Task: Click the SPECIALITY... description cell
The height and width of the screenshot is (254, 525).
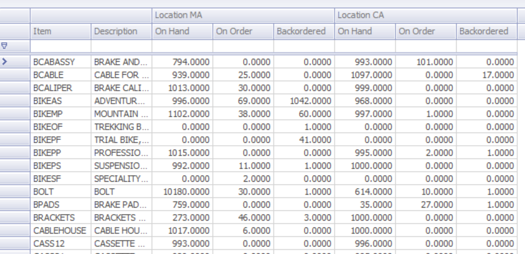Action: 122,179
